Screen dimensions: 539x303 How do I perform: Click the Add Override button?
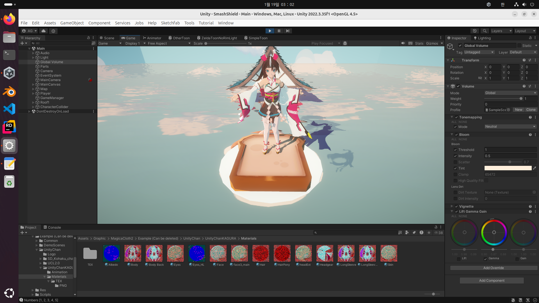pyautogui.click(x=494, y=268)
